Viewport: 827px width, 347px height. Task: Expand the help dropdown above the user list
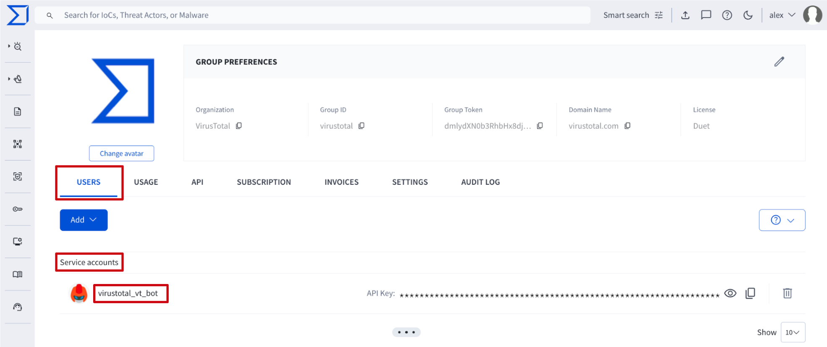(782, 220)
